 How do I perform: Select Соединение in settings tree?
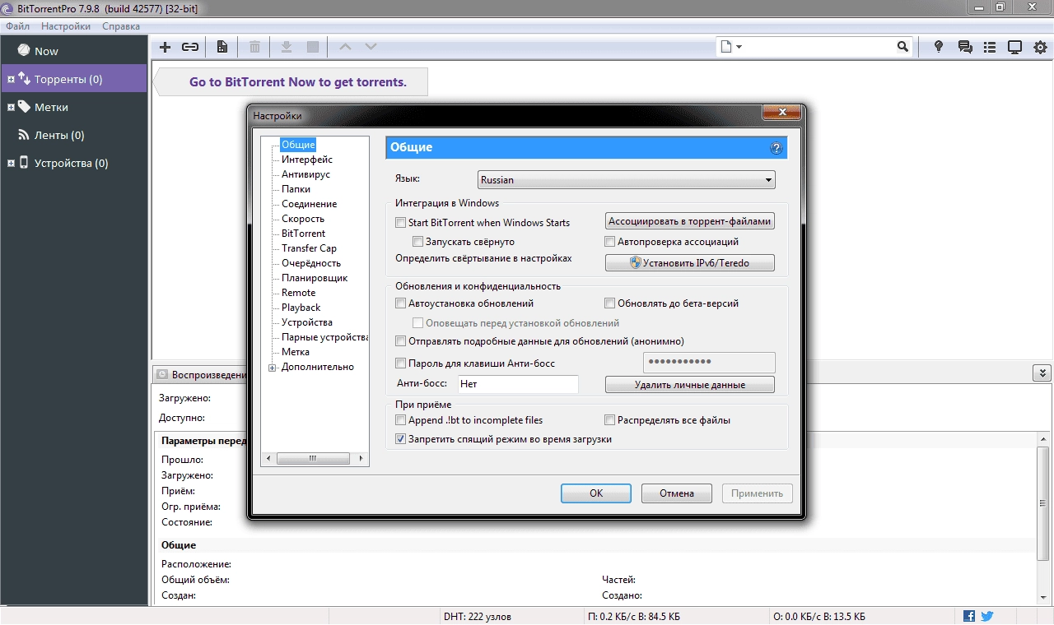(309, 204)
